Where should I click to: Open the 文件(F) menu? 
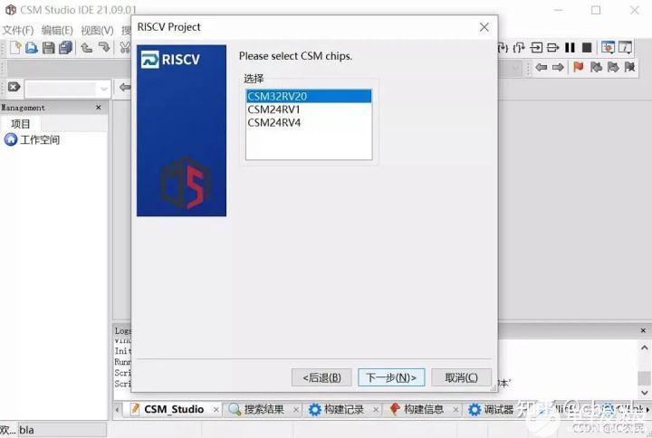(x=18, y=31)
